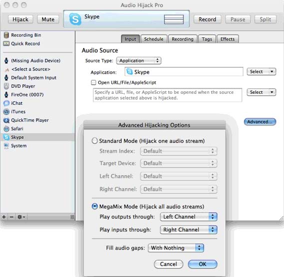Click the URL/file/AppleScript text field
The height and width of the screenshot is (277, 284).
tap(168, 95)
